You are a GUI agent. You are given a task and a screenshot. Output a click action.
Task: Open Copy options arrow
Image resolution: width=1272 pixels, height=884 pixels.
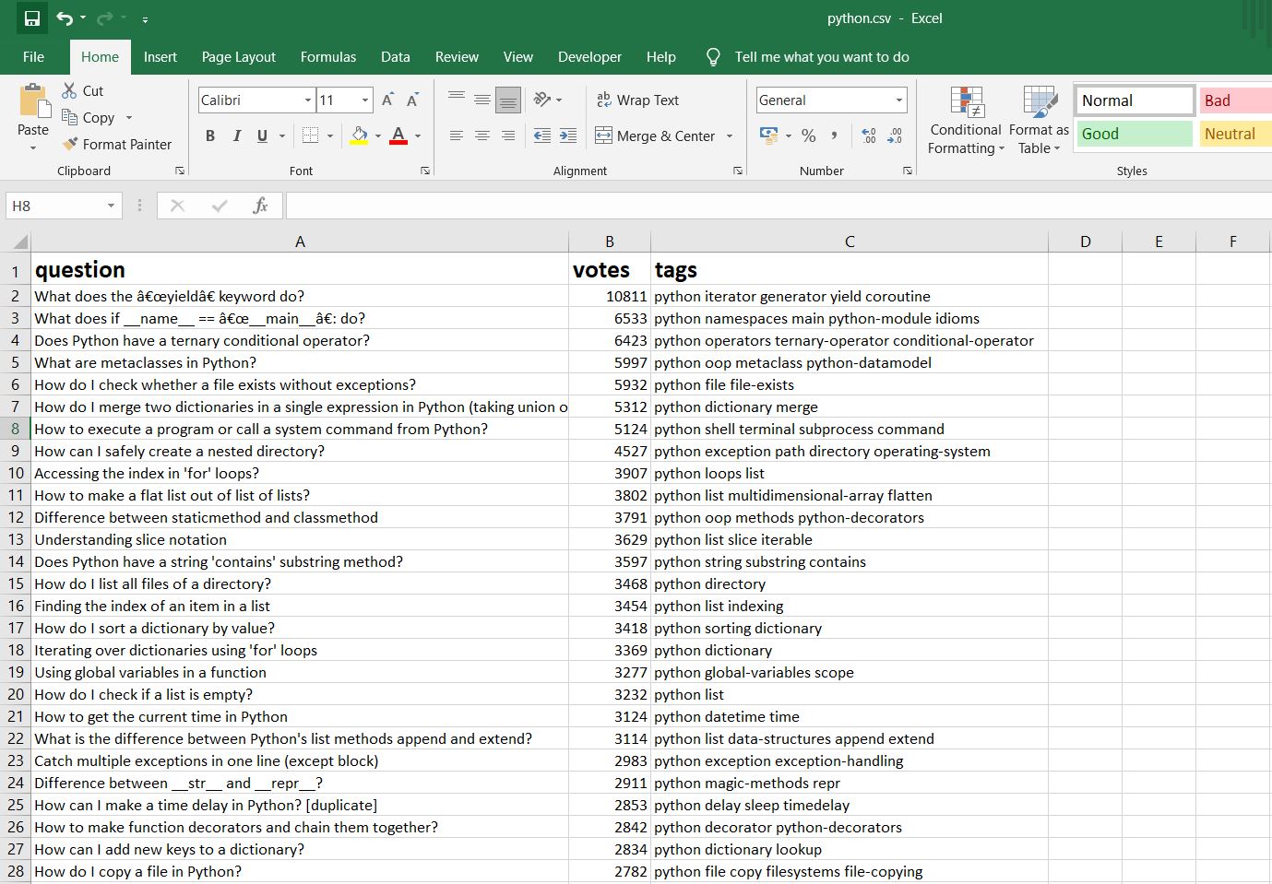point(128,118)
